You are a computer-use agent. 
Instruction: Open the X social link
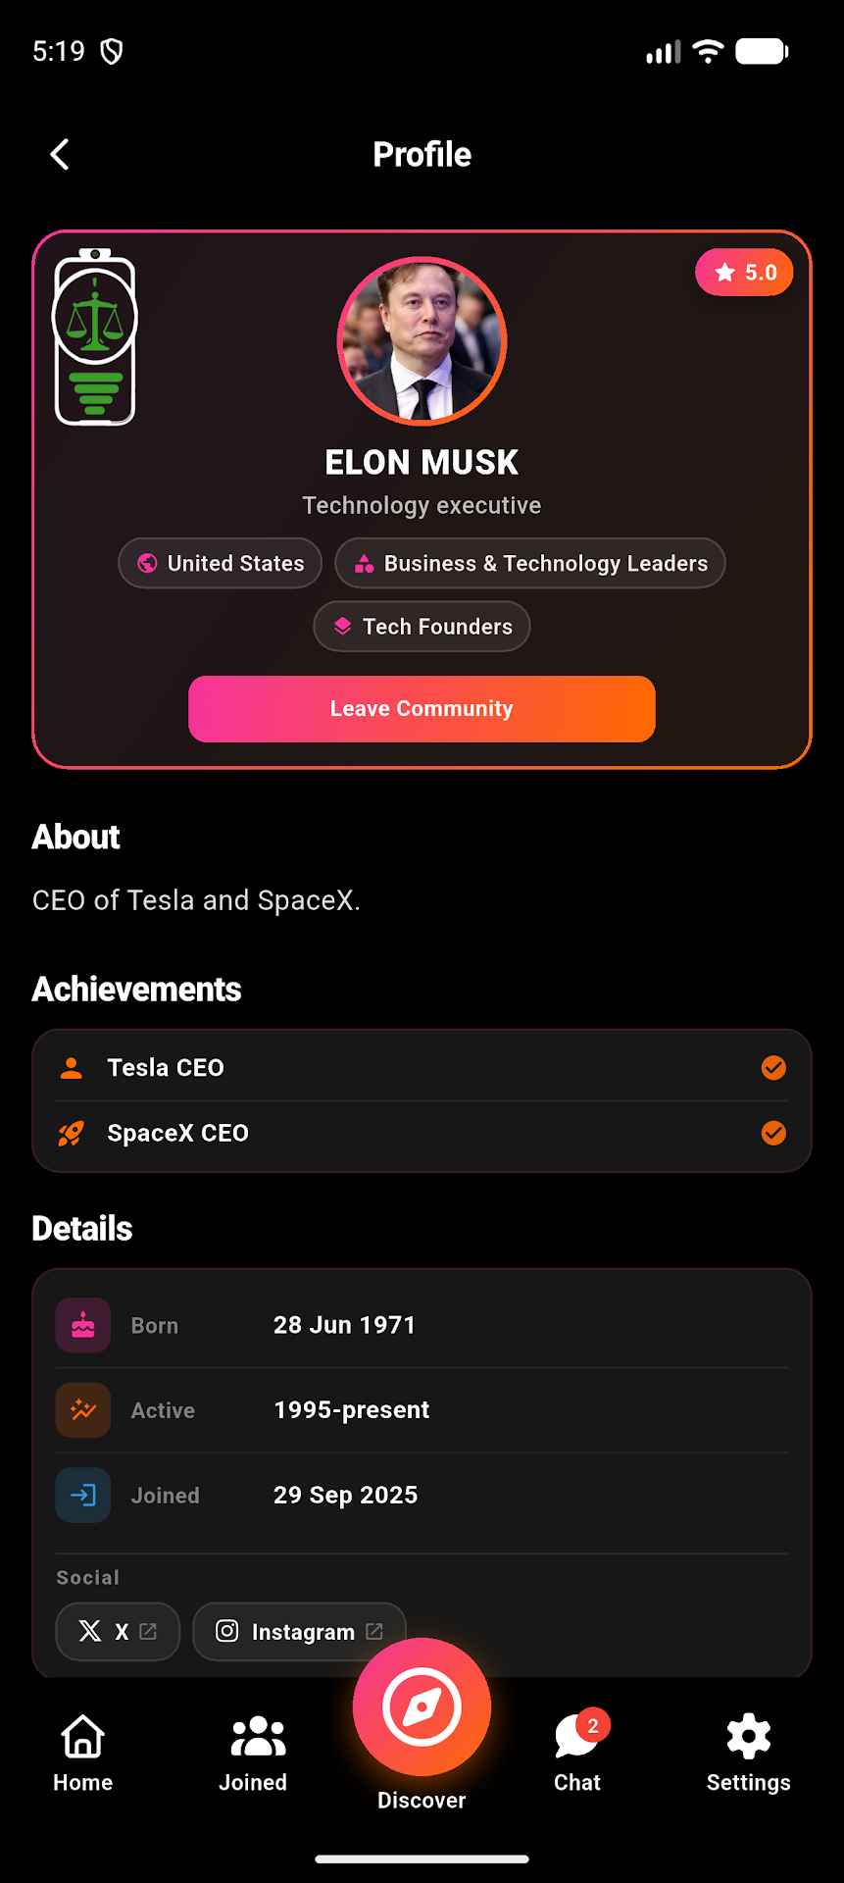pyautogui.click(x=118, y=1632)
